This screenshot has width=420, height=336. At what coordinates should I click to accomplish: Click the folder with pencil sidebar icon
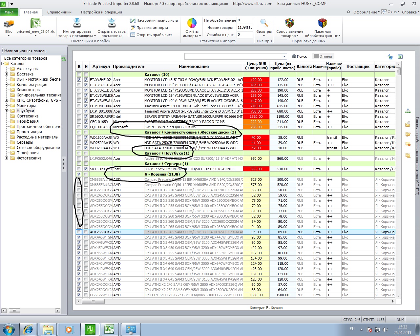tap(408, 134)
